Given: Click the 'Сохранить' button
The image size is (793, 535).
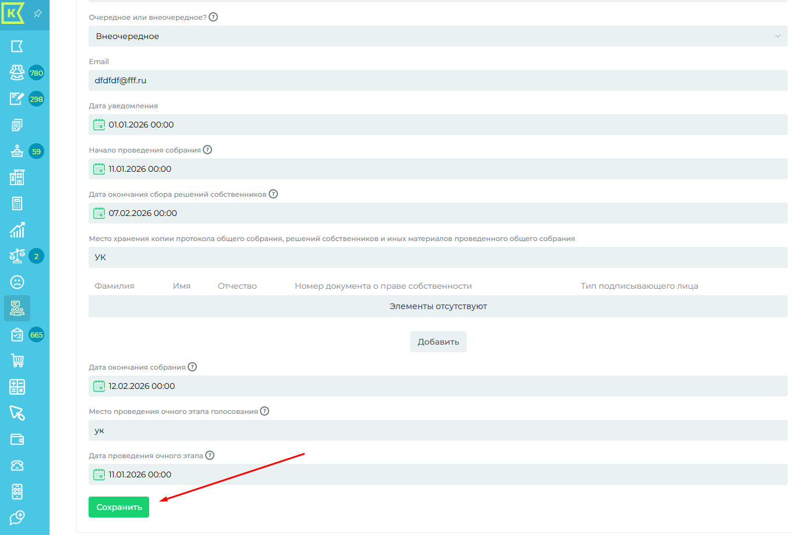Looking at the screenshot, I should tap(119, 507).
